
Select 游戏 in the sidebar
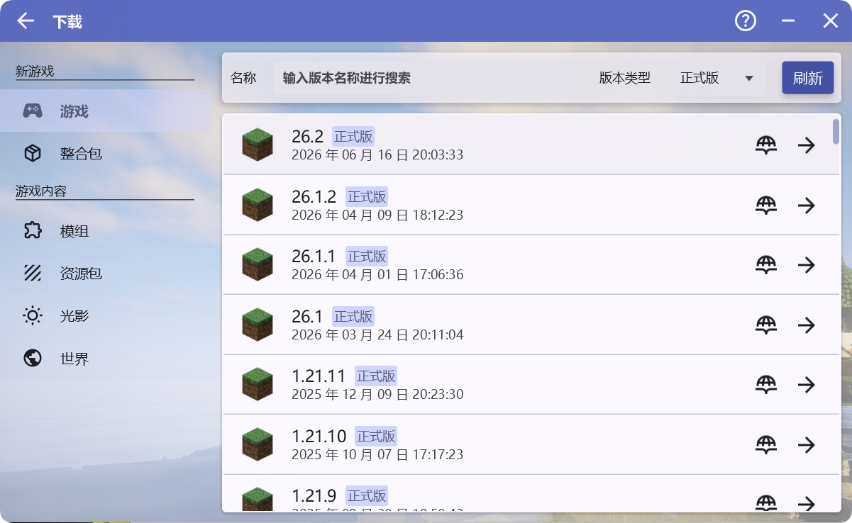pos(106,111)
